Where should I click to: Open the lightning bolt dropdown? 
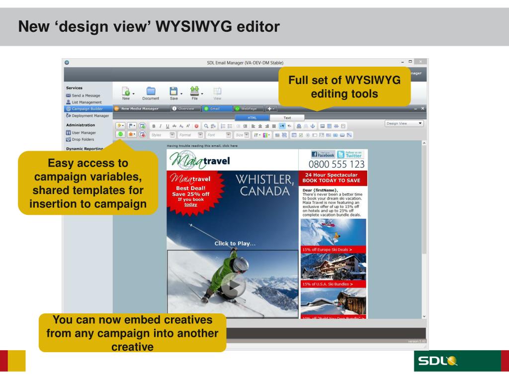(x=120, y=126)
